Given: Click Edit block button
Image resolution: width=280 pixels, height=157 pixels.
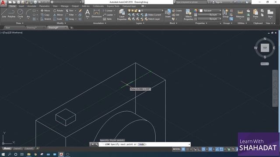Looking at the screenshot, I should coord(176,15).
